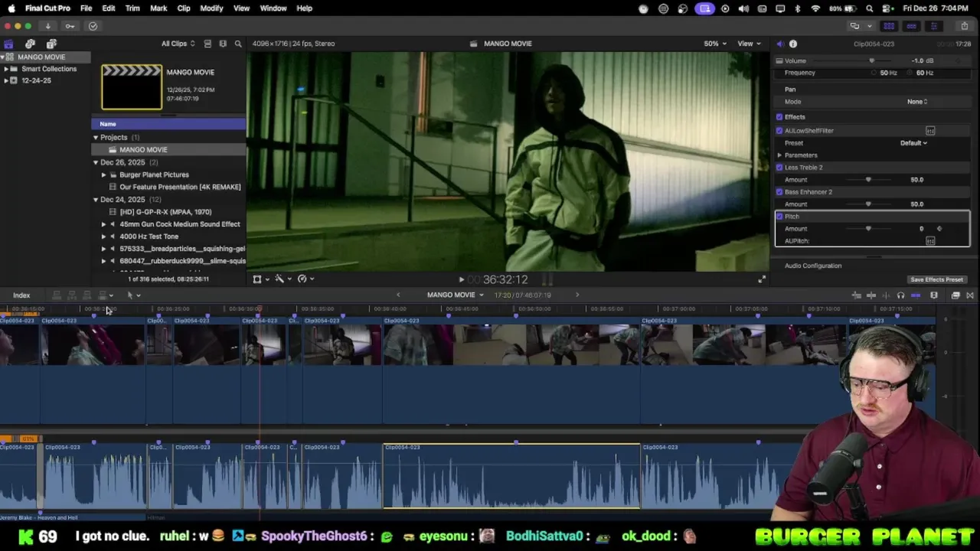Open the Mark menu
Image resolution: width=980 pixels, height=551 pixels.
coord(158,8)
